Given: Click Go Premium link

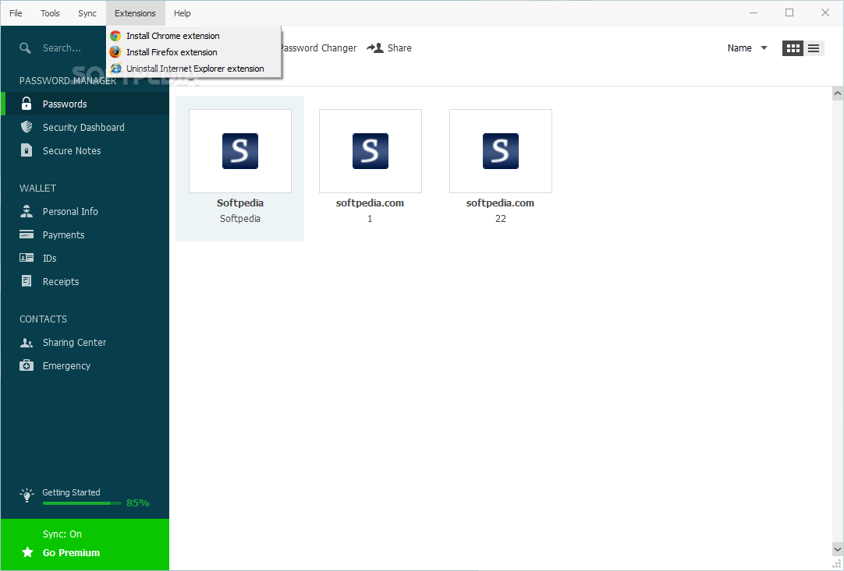Looking at the screenshot, I should coord(71,552).
